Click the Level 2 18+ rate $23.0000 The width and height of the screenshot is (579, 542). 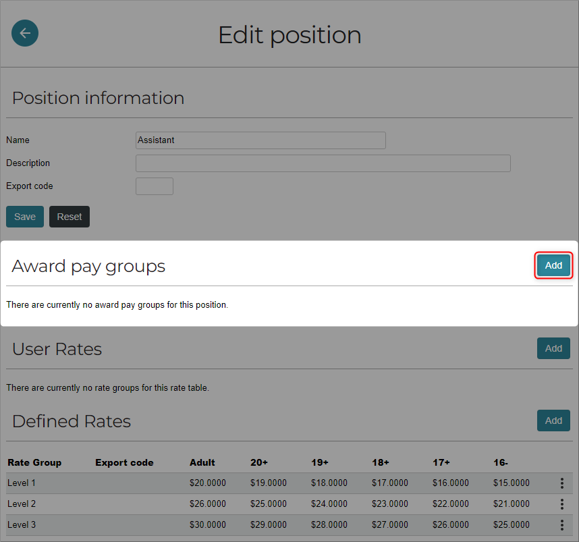390,504
